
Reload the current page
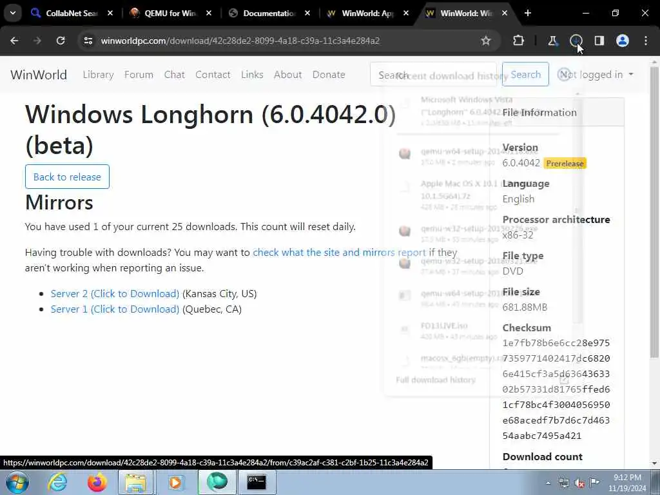(x=61, y=41)
